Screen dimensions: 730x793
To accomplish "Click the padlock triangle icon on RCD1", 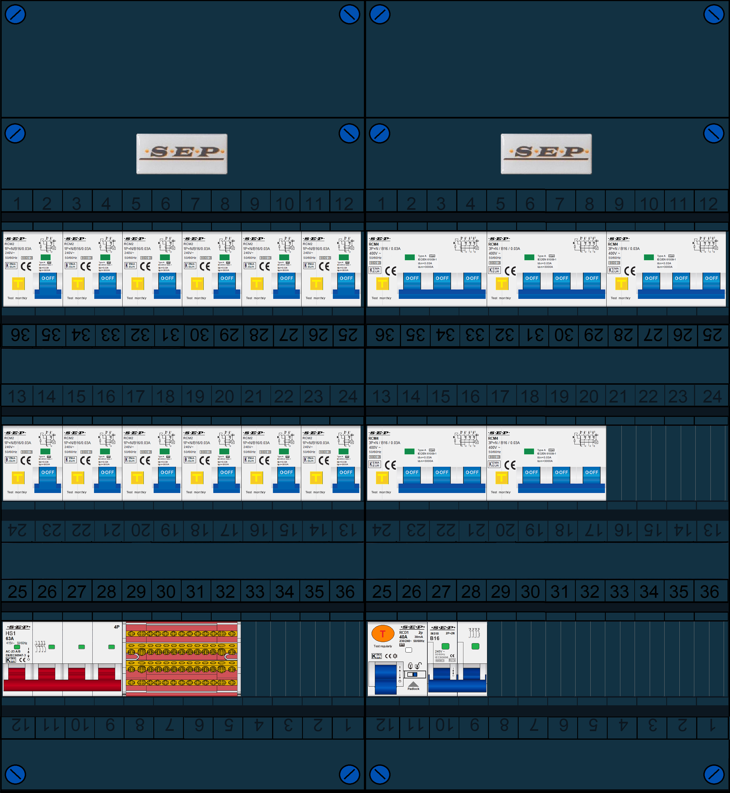I will (413, 684).
